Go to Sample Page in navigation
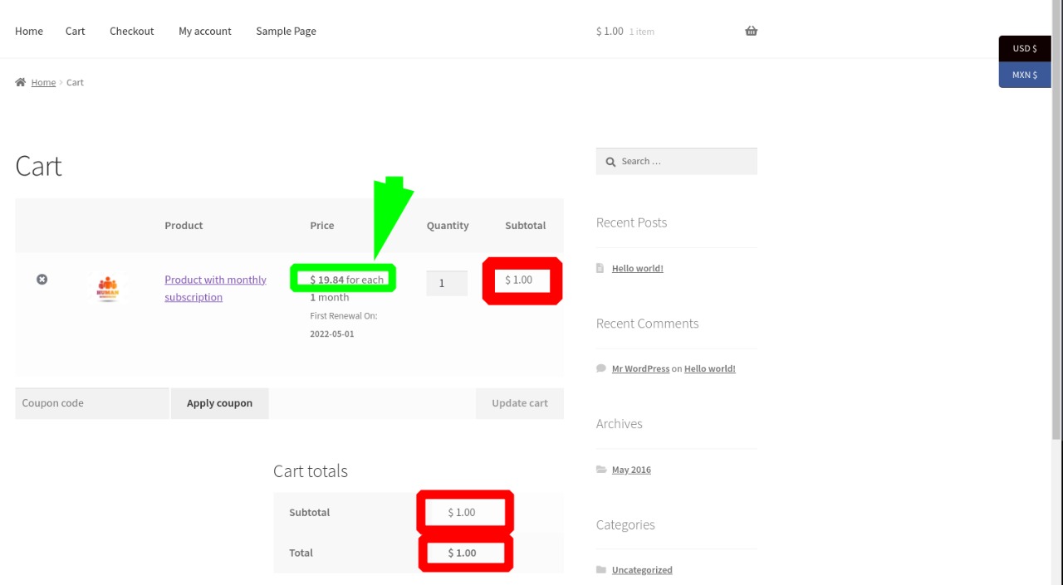The width and height of the screenshot is (1063, 585). 286,31
